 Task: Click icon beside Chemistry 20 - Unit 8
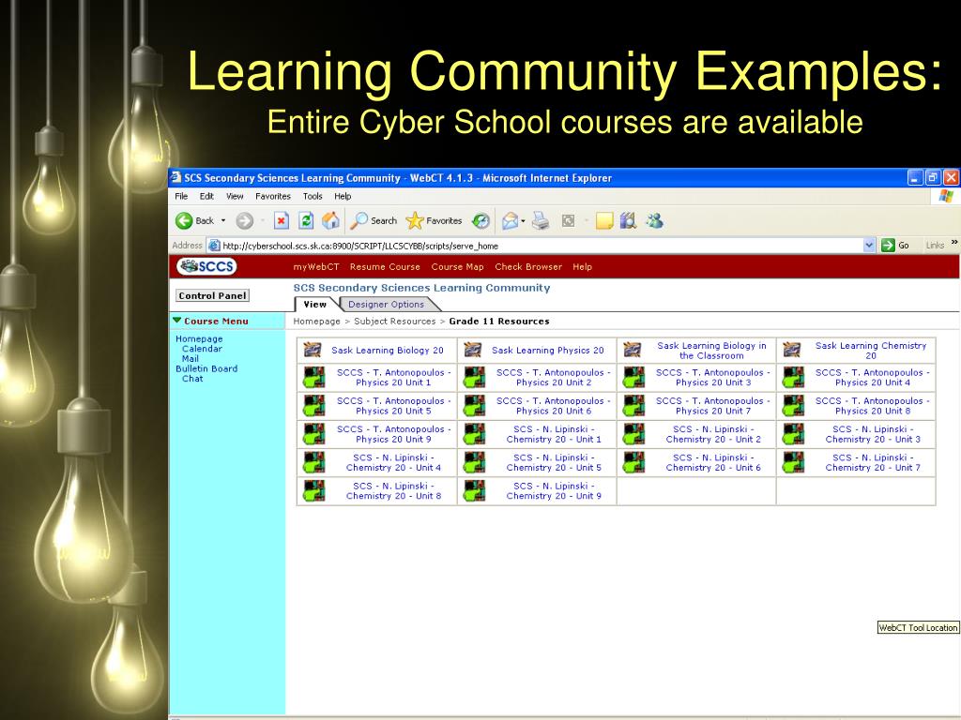313,491
